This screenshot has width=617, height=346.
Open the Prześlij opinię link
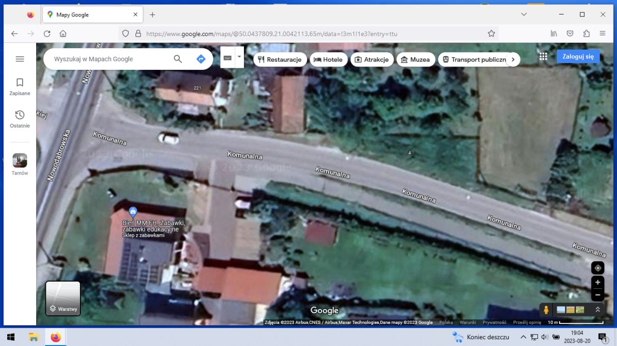[x=526, y=322]
